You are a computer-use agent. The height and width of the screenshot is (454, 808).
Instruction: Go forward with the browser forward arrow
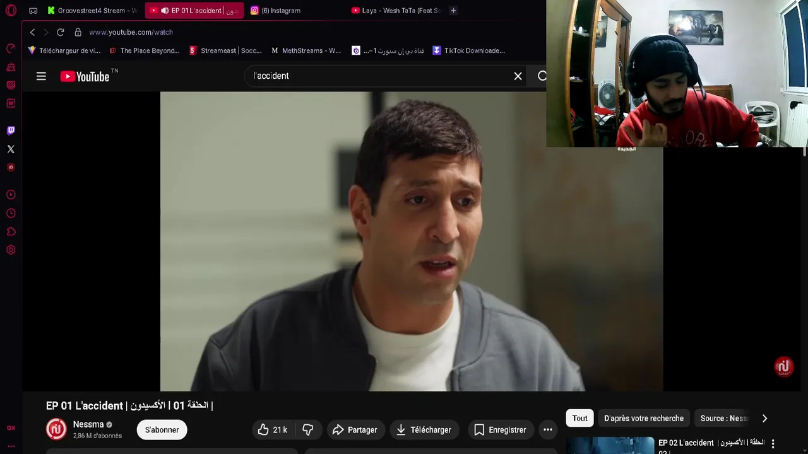point(45,32)
